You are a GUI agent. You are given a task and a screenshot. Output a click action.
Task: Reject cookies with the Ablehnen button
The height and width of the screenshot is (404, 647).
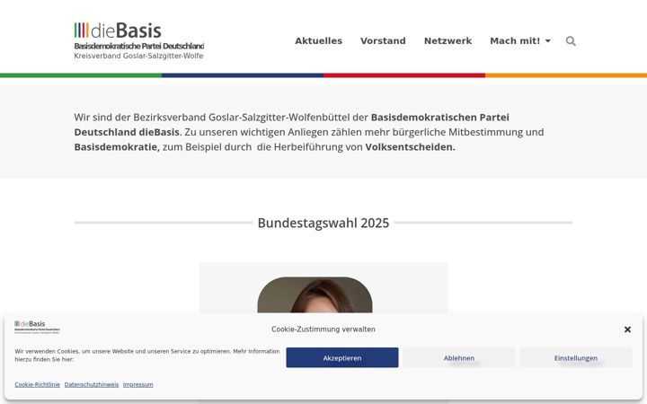tap(459, 358)
